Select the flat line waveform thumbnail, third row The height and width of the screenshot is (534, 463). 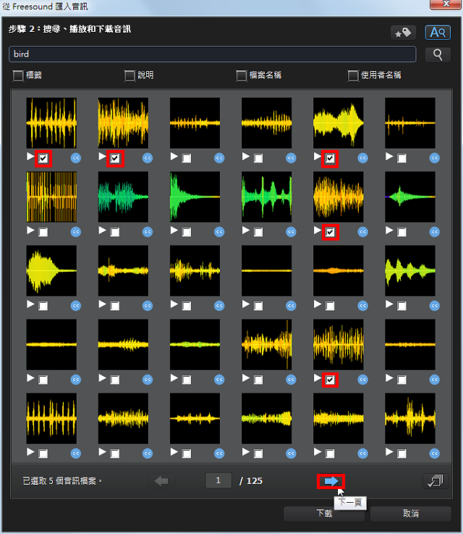266,271
